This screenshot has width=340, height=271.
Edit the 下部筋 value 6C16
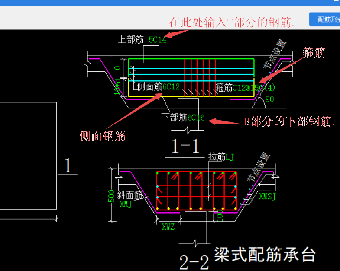(196, 118)
